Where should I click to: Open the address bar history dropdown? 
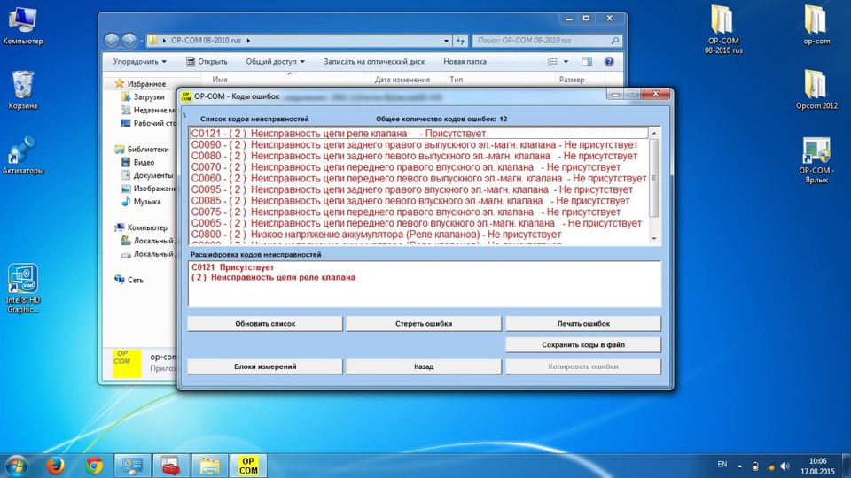click(446, 41)
